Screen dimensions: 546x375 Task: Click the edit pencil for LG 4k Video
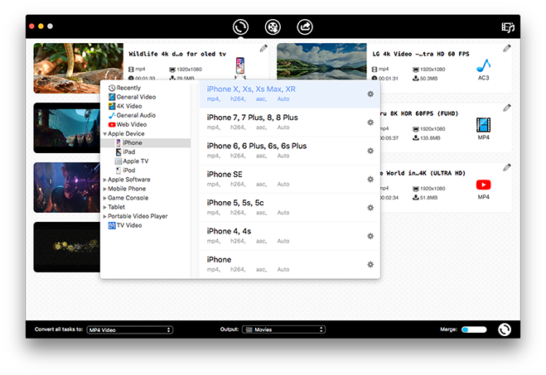[507, 48]
